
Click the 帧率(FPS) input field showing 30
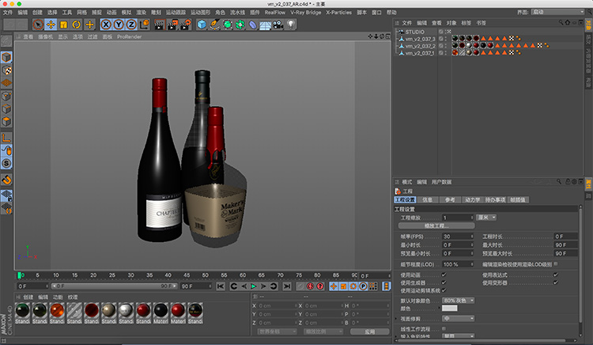pyautogui.click(x=458, y=237)
